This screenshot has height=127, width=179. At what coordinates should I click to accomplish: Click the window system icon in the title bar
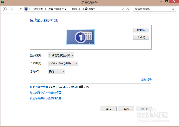point(3,2)
